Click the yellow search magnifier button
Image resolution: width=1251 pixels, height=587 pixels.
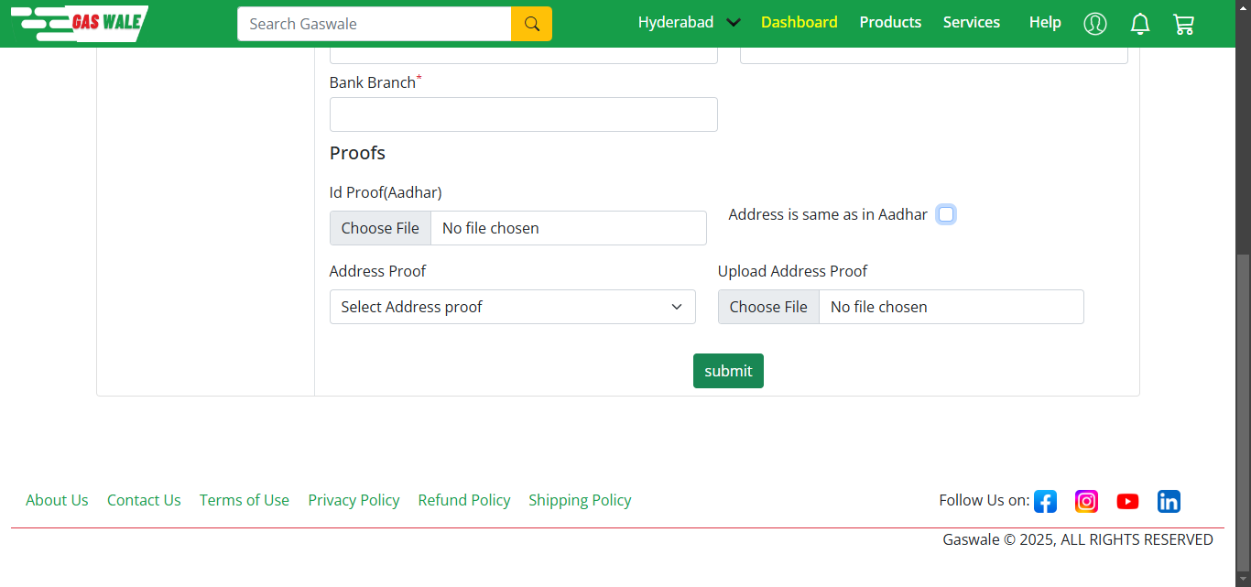point(531,24)
